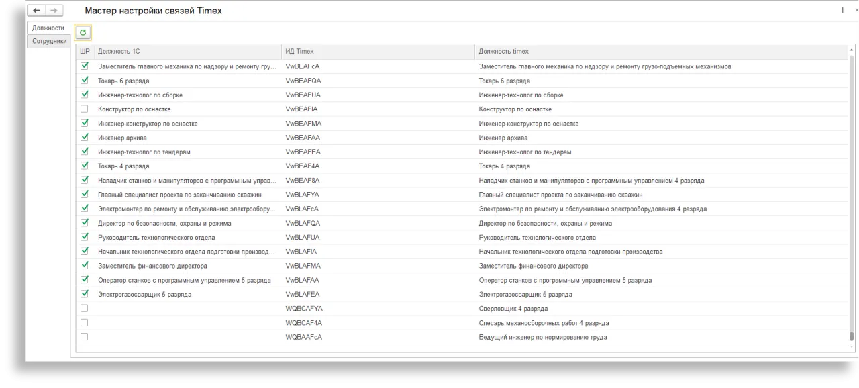The height and width of the screenshot is (388, 859).
Task: Uncheck the Токарь 6 разряда checkbox
Action: coord(85,81)
